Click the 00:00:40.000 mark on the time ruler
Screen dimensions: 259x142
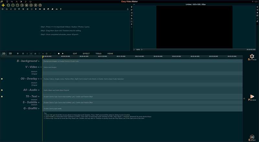pos(84,56)
